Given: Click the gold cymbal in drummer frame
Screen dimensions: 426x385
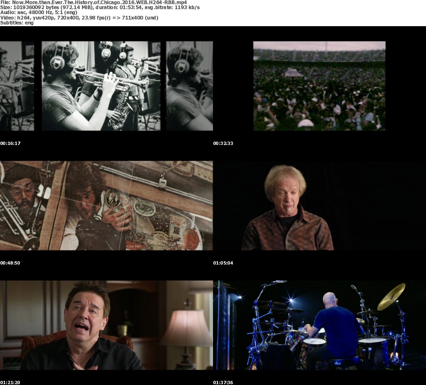Looking at the screenshot, I should 391,297.
